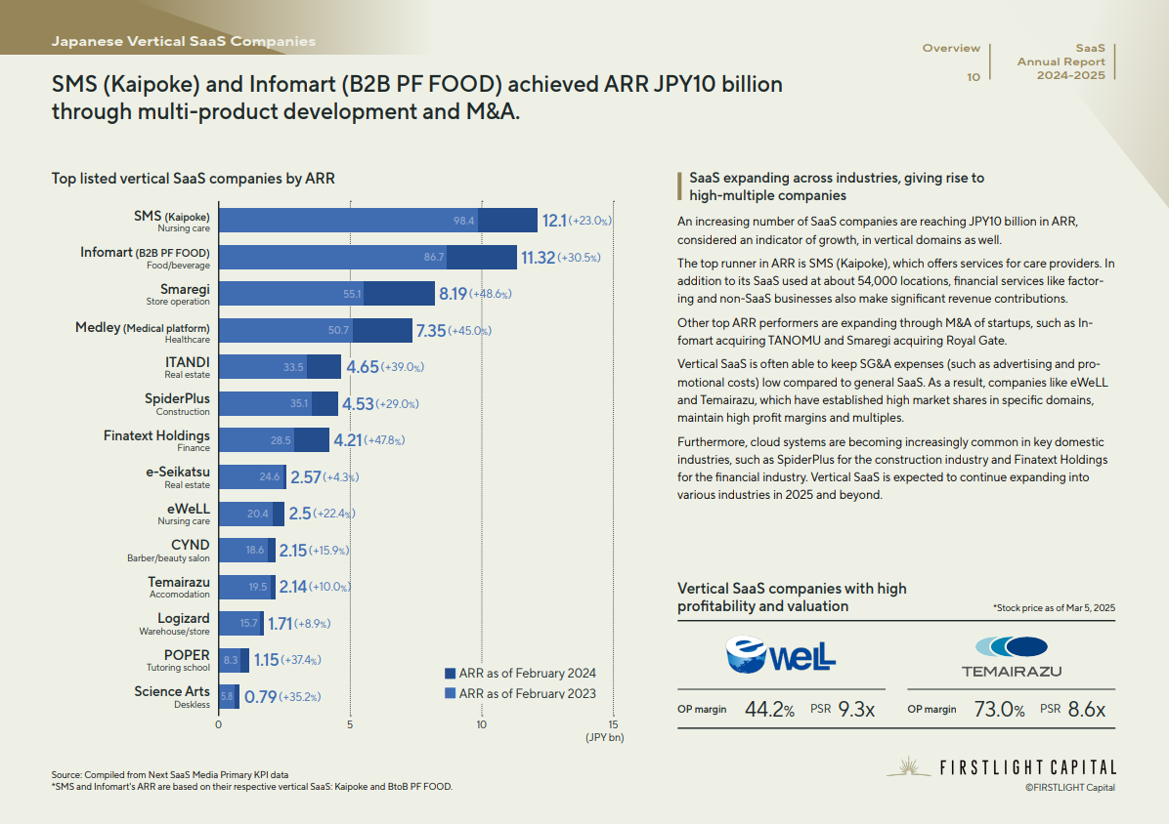Viewport: 1169px width, 824px height.
Task: Click the 'ARR as of February 2024' legend label
Action: point(527,673)
